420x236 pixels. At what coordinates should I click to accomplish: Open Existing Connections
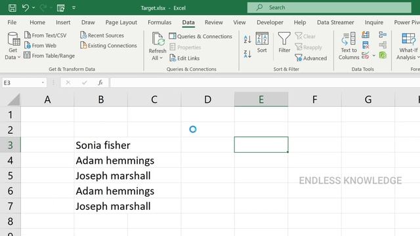108,45
